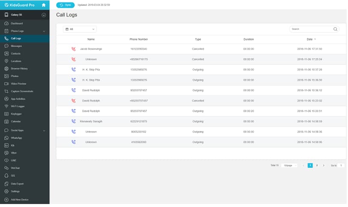
Task: Open the All call filter dropdown
Action: tap(80, 29)
